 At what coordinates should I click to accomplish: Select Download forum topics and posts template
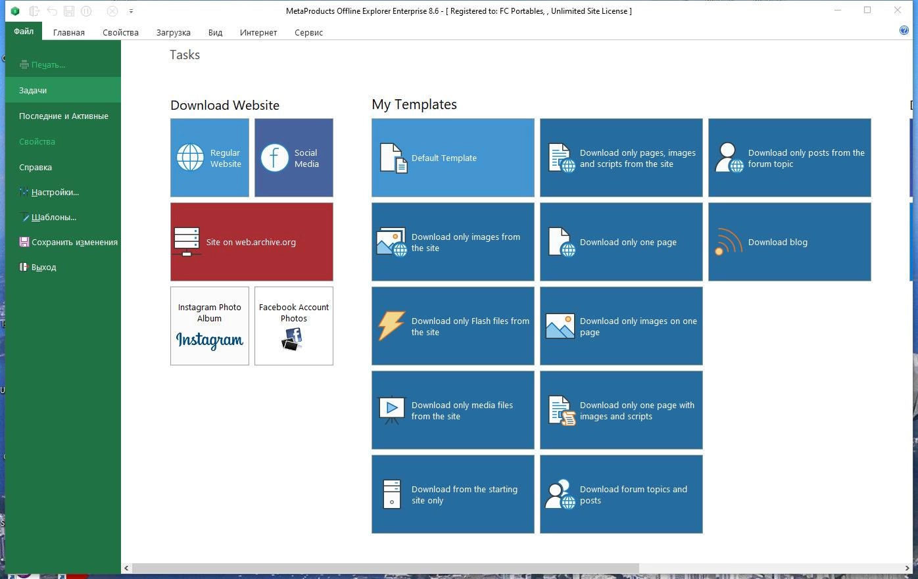tap(621, 494)
